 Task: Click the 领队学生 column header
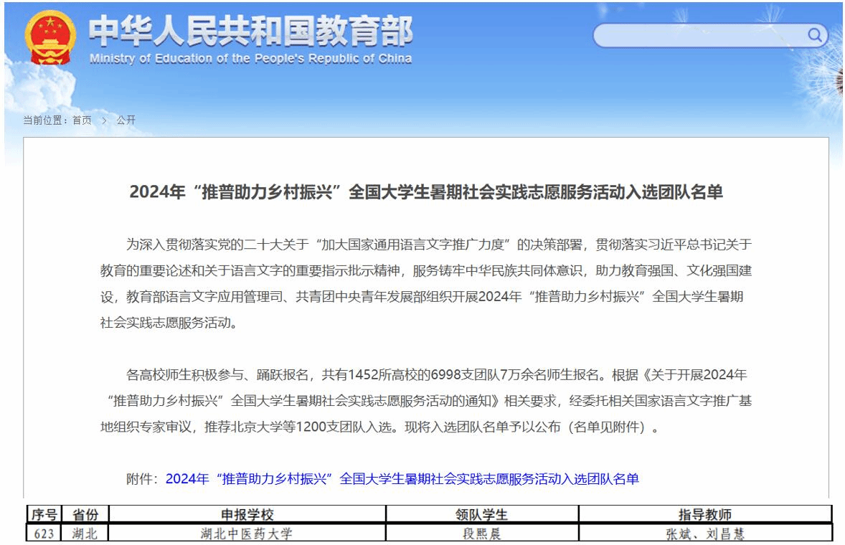[x=482, y=514]
